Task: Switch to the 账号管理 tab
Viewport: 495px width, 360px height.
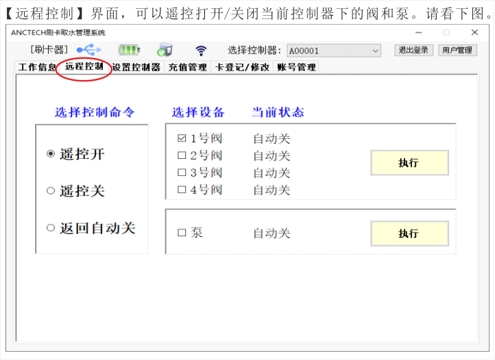Action: click(296, 67)
